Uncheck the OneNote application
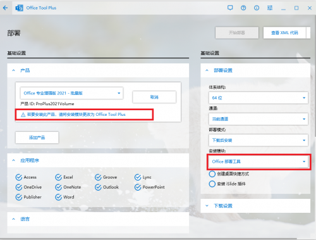Screen dimensions: 316x240 (58, 187)
